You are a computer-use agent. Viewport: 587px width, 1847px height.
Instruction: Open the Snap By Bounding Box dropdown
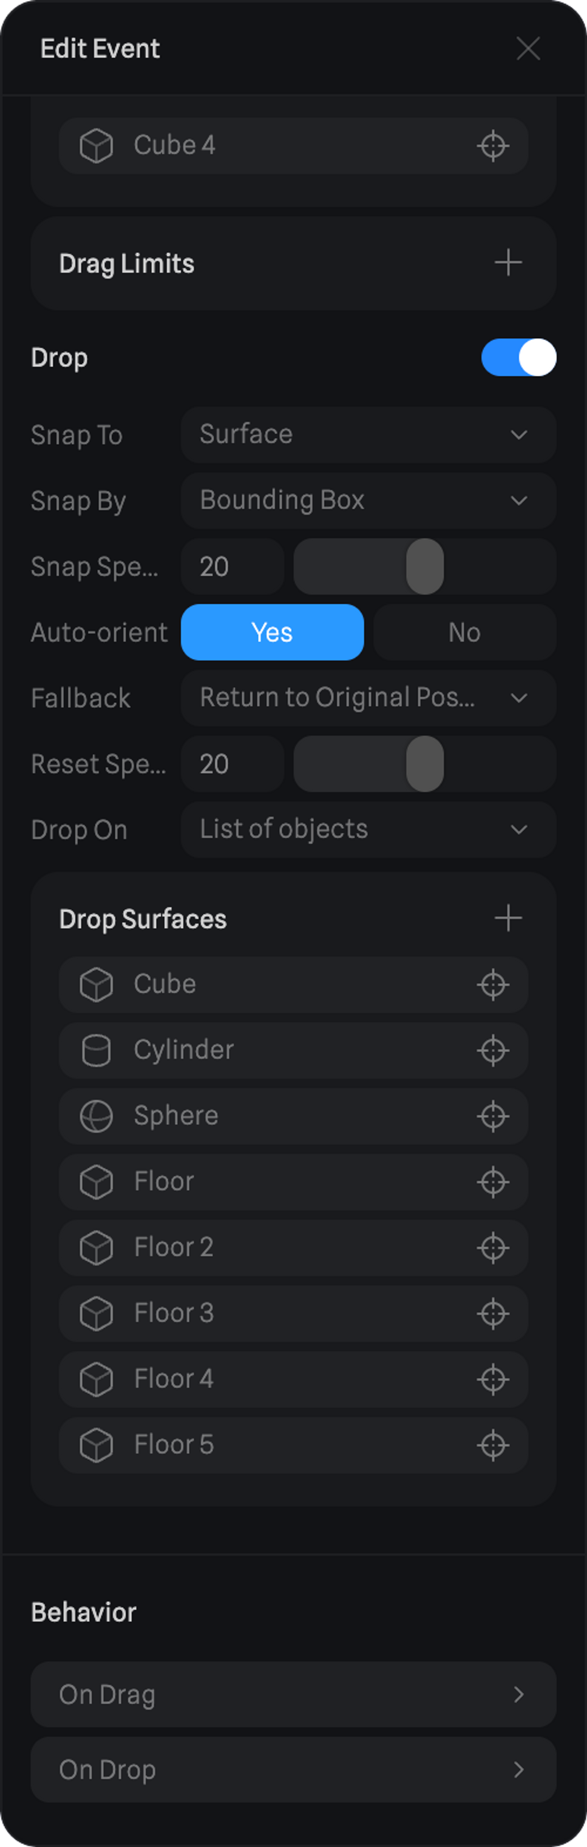368,501
